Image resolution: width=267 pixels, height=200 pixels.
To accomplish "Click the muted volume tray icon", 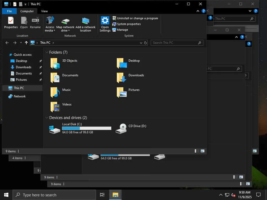I will (x=233, y=195).
